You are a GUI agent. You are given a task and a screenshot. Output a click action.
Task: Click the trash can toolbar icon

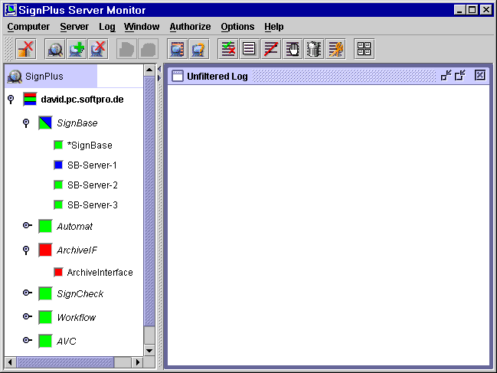314,50
